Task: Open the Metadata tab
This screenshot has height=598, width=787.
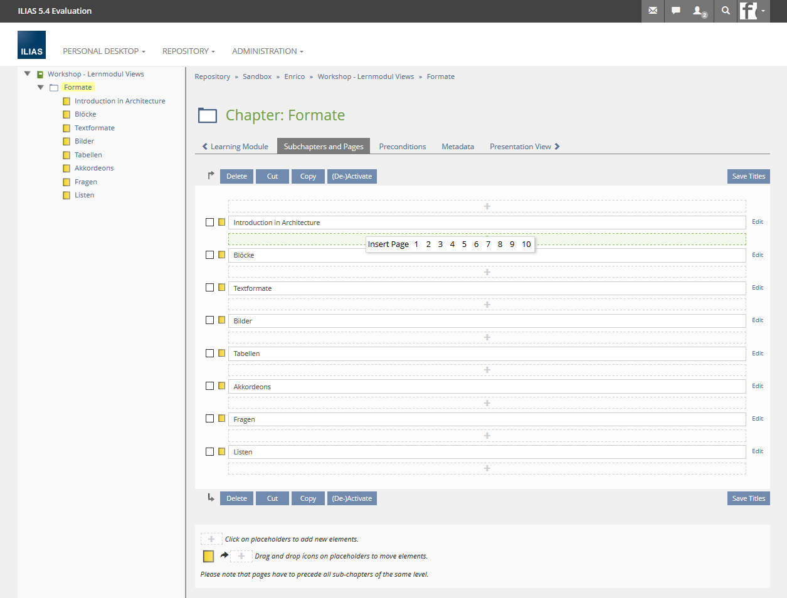Action: (457, 147)
